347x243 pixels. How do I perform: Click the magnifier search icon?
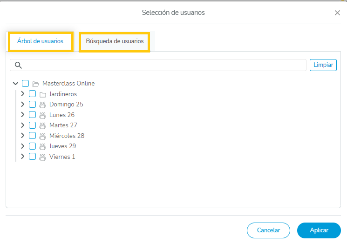point(19,65)
